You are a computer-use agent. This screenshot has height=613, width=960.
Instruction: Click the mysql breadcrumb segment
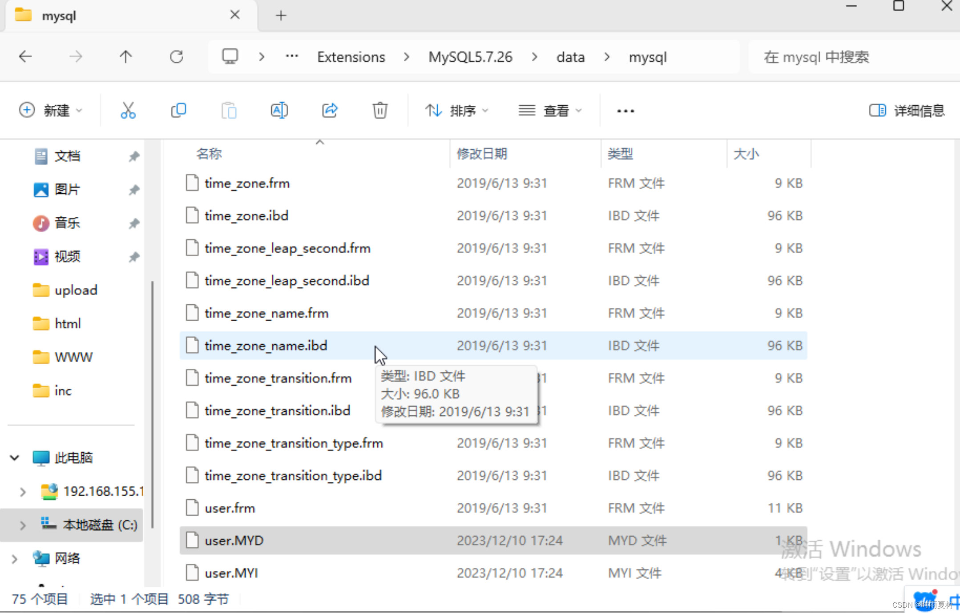[x=648, y=57]
